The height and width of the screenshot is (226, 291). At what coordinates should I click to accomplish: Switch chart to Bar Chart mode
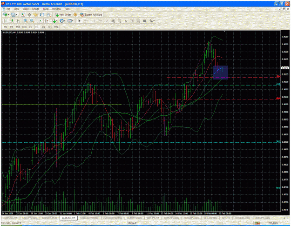(x=6, y=21)
